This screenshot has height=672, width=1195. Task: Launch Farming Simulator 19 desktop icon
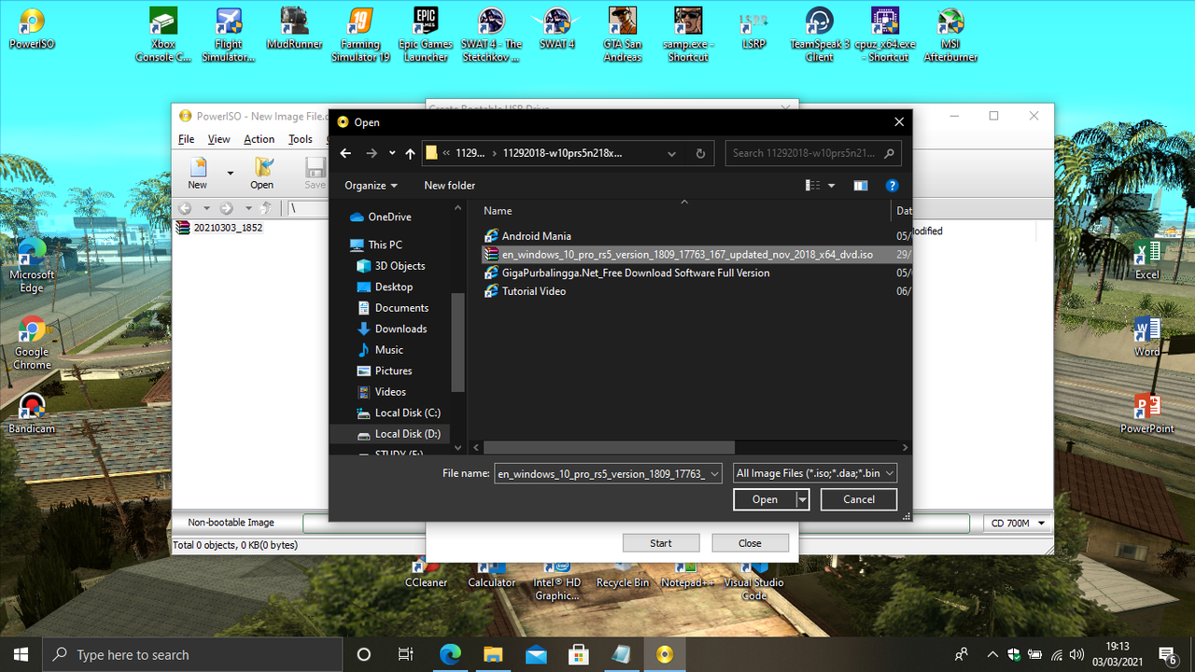pos(360,35)
